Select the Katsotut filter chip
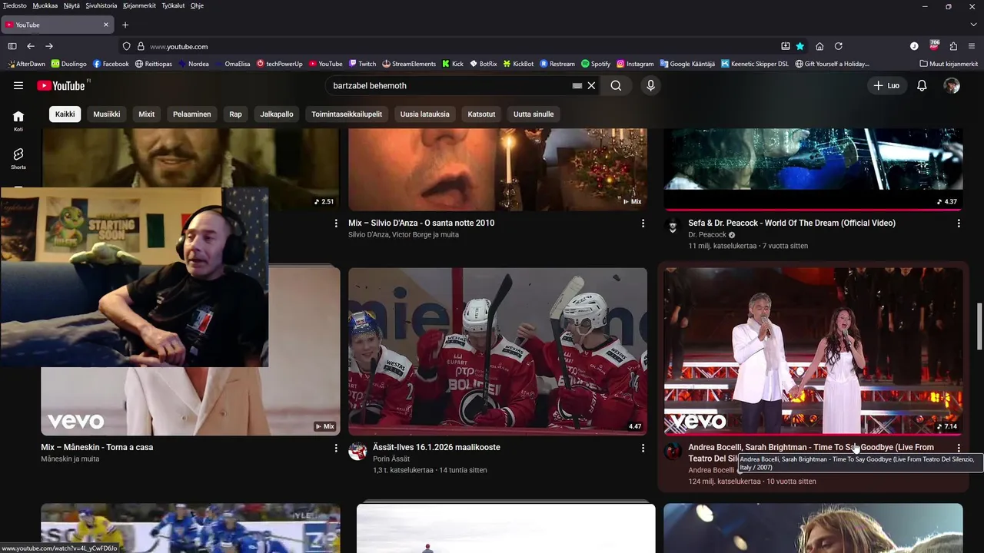 pyautogui.click(x=482, y=114)
